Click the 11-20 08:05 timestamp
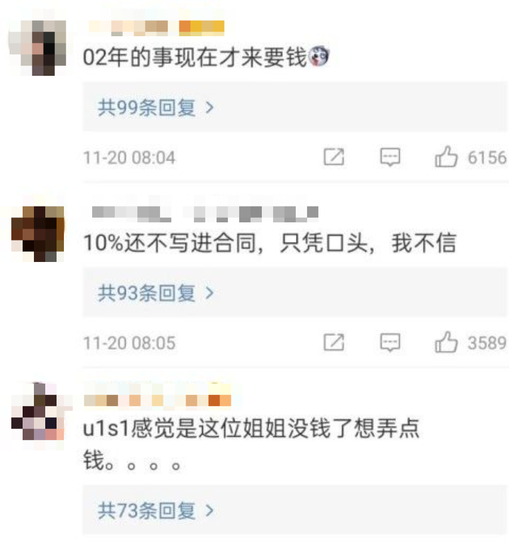Viewport: 509px width, 546px height. pos(130,343)
